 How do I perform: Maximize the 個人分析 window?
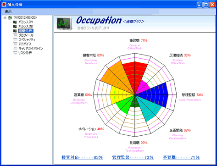(206, 5)
